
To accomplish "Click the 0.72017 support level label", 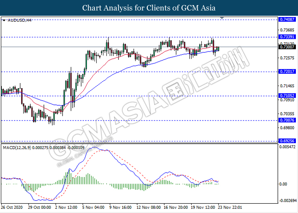I will tap(287, 72).
